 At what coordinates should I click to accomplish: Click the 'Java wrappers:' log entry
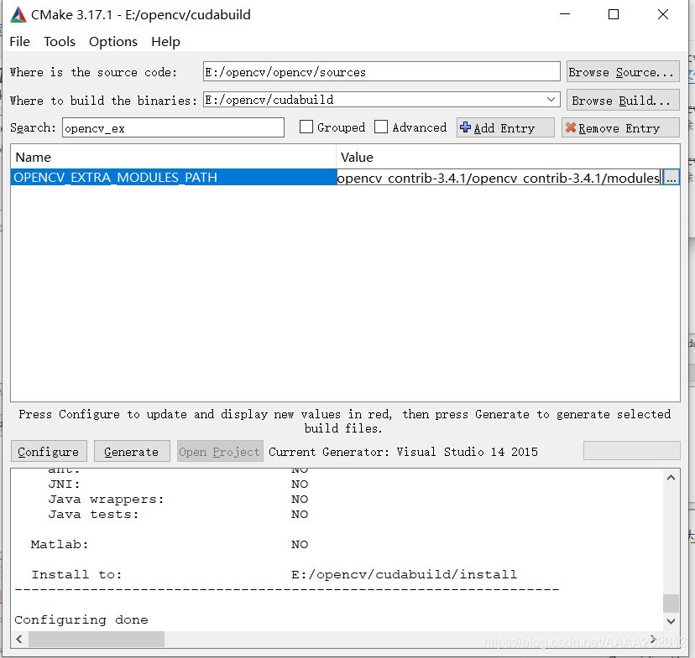tap(178, 499)
